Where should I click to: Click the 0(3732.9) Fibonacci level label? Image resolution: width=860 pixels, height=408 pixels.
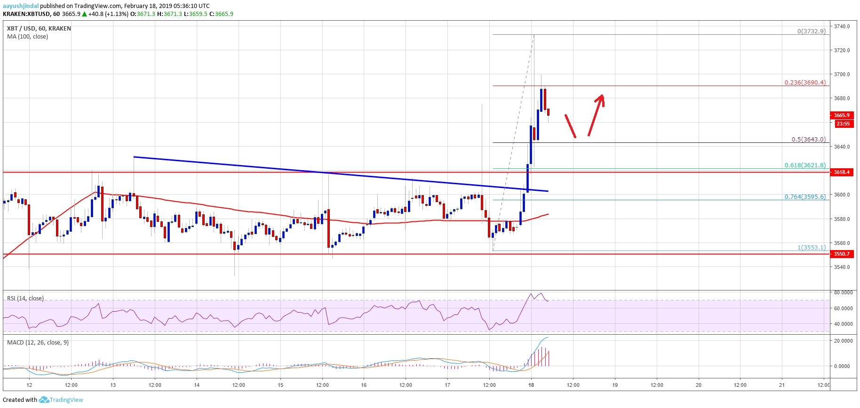tap(812, 31)
